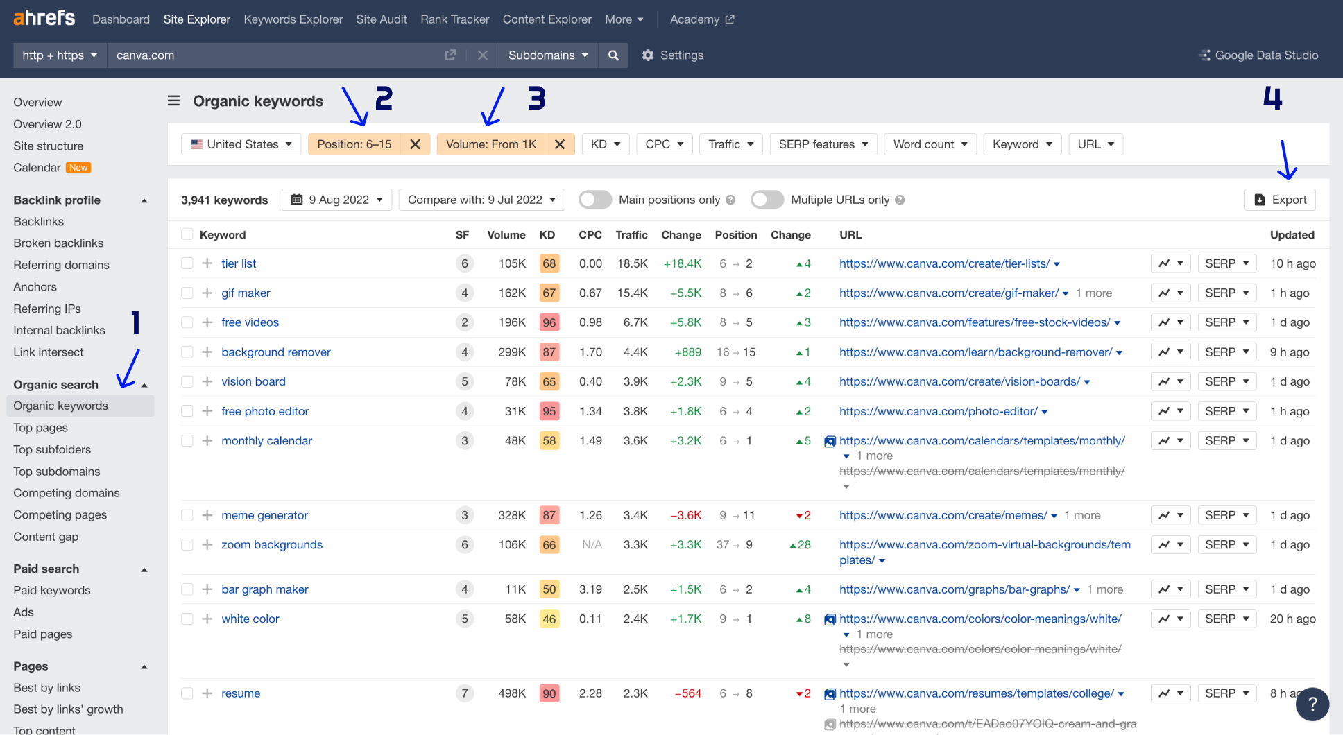Click SERP feature icon beside white color URL
Screen dimensions: 1343x735
[830, 619]
